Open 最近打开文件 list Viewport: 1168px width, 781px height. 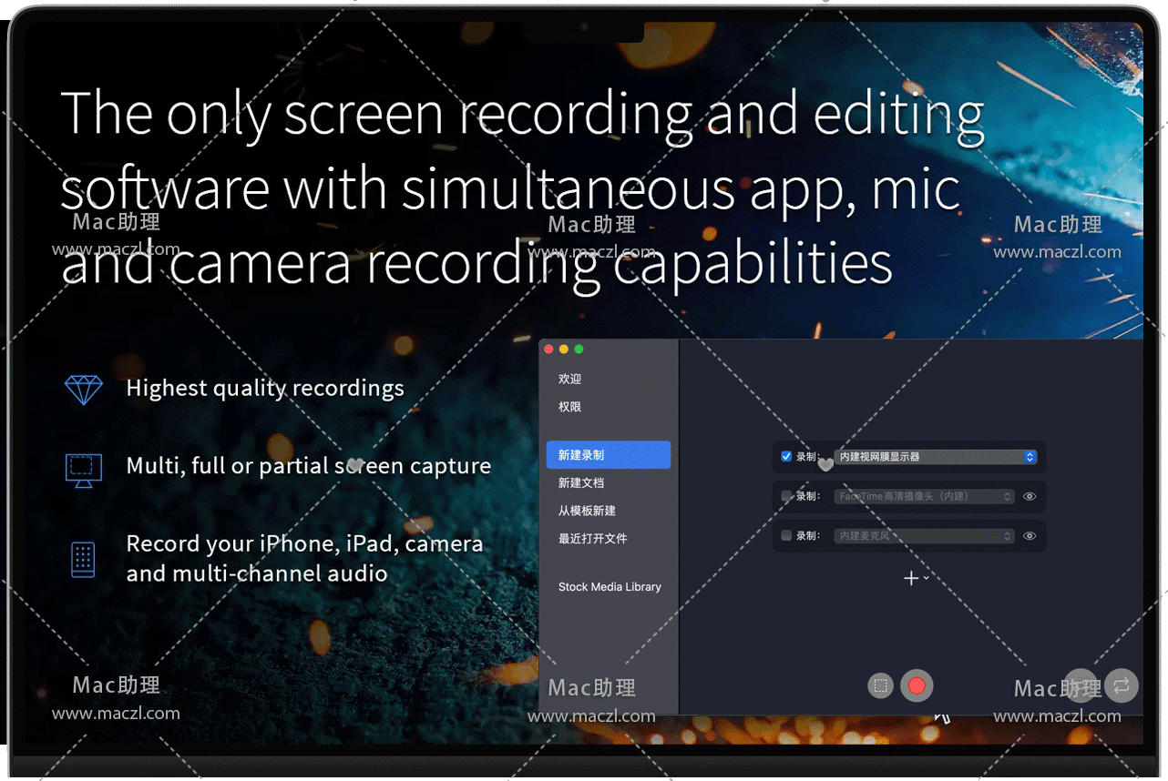click(x=592, y=538)
